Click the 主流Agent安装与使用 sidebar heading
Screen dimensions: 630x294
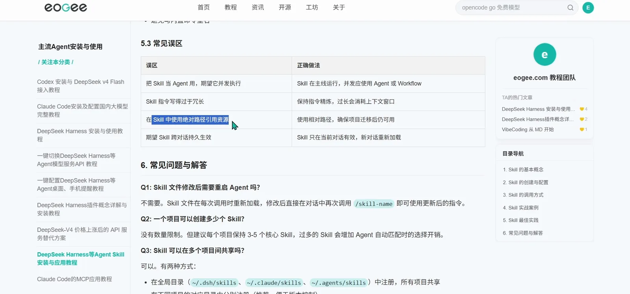pos(70,47)
